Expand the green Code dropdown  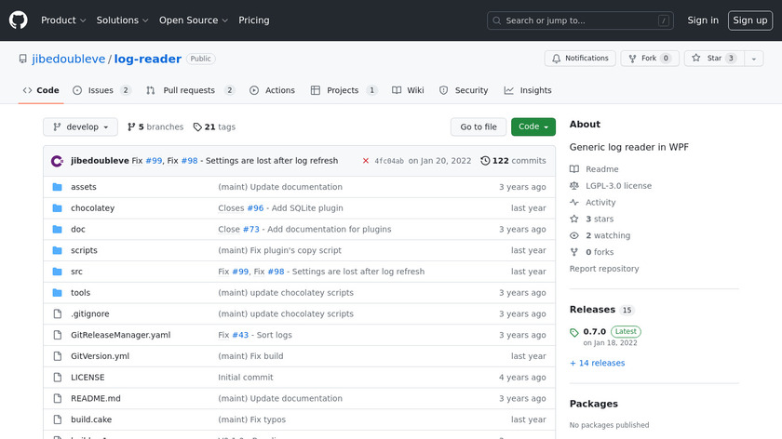tap(533, 126)
